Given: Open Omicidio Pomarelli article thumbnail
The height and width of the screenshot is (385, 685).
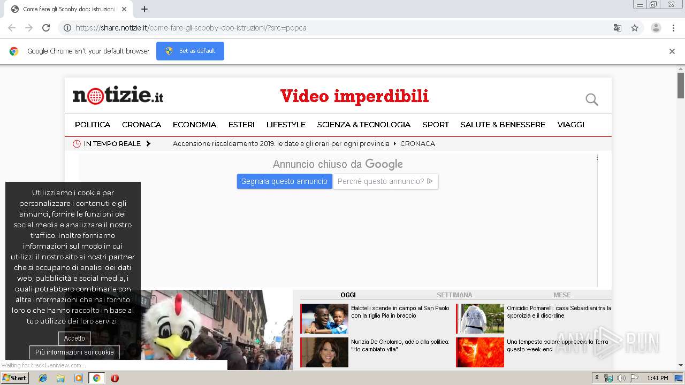Looking at the screenshot, I should 480,319.
